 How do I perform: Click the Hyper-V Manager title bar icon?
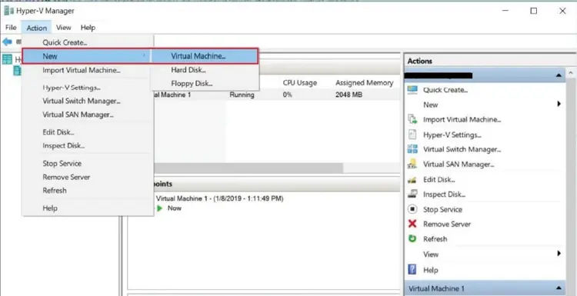coord(8,11)
